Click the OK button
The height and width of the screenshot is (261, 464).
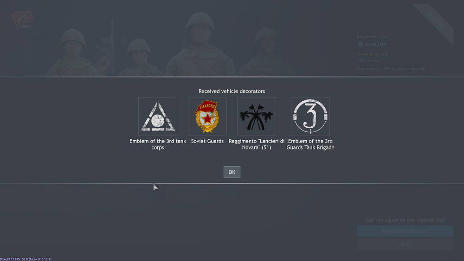pos(232,172)
